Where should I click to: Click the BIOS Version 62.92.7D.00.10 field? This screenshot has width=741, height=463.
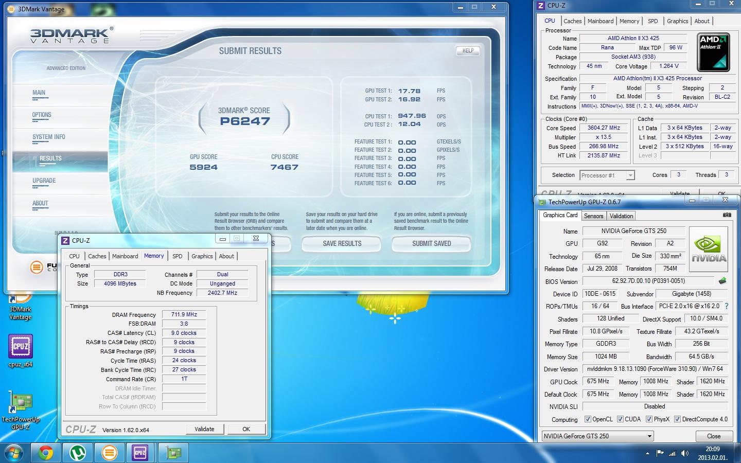[648, 281]
